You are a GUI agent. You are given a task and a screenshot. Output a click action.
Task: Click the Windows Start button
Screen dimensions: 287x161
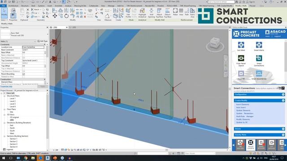pyautogui.click(x=4, y=158)
